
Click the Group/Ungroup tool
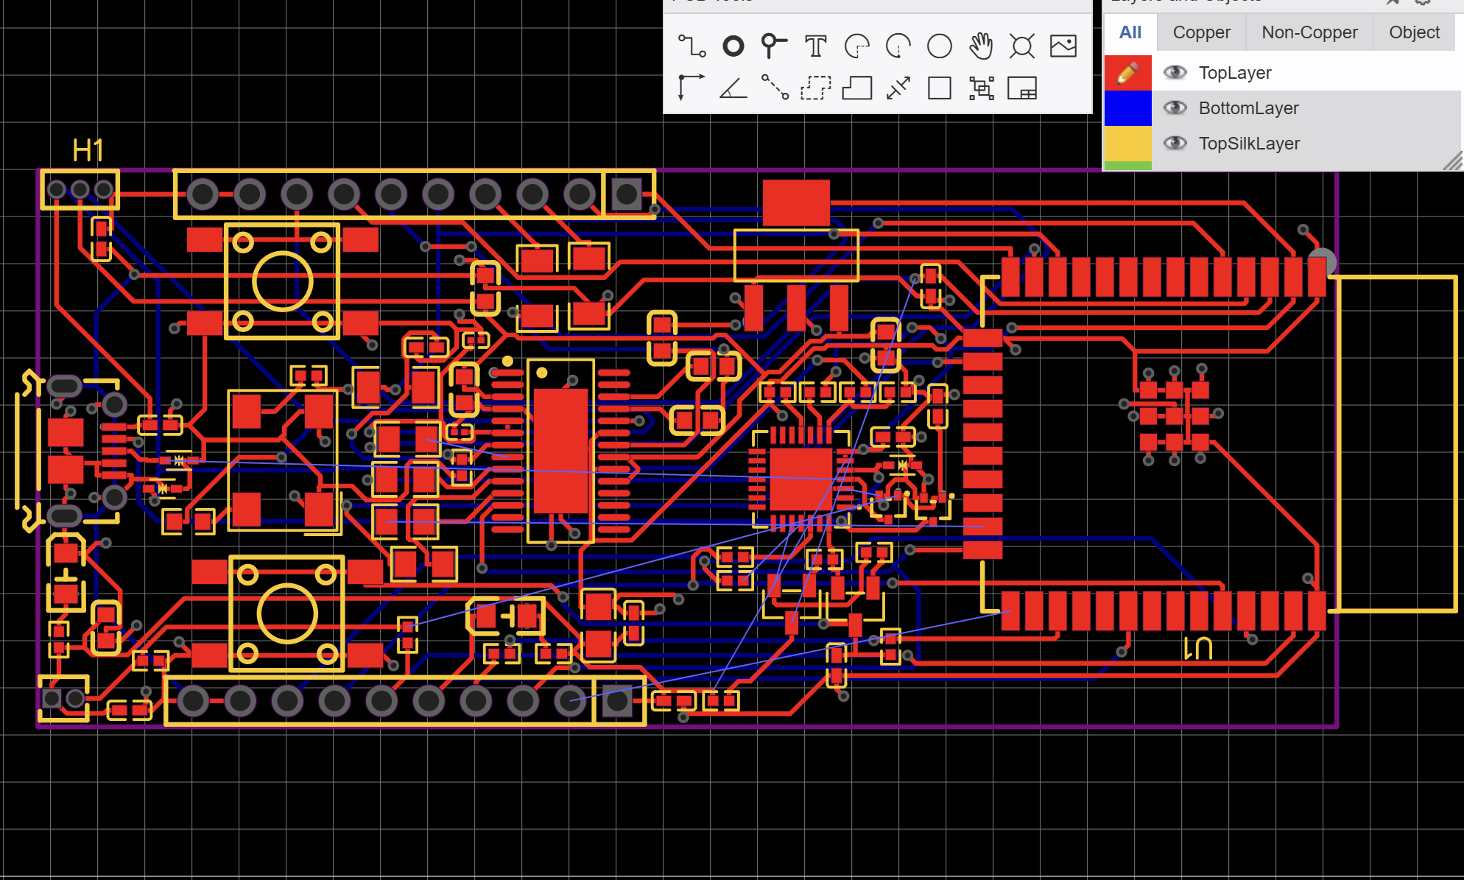pos(981,88)
